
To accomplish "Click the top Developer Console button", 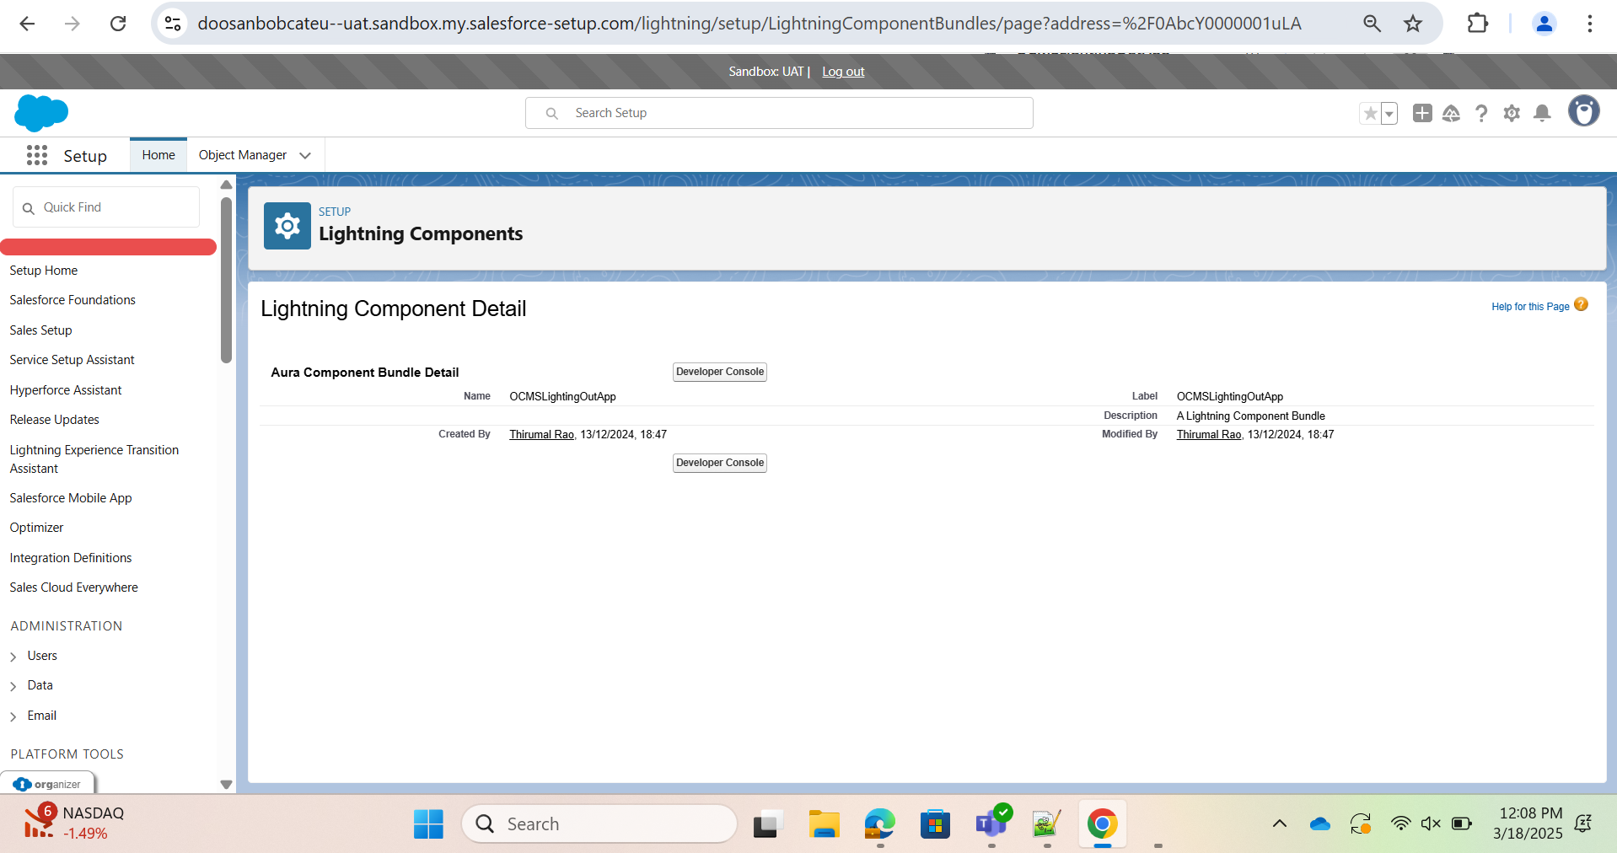I will tap(719, 372).
